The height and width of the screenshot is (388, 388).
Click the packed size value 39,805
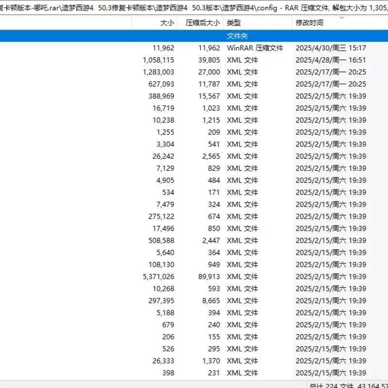pyautogui.click(x=209, y=60)
